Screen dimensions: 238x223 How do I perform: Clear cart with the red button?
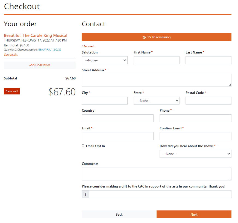point(12,91)
